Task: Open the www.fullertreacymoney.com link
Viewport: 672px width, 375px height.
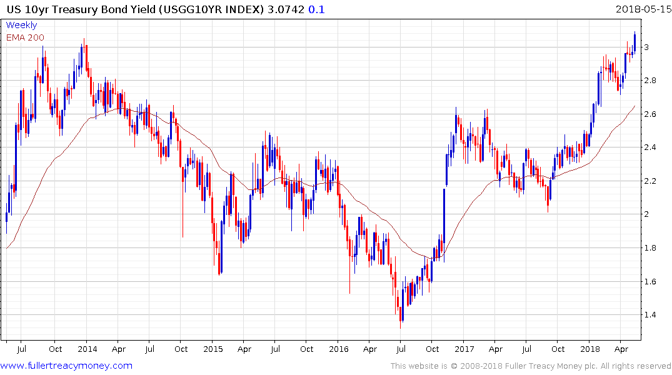Action: 66,366
